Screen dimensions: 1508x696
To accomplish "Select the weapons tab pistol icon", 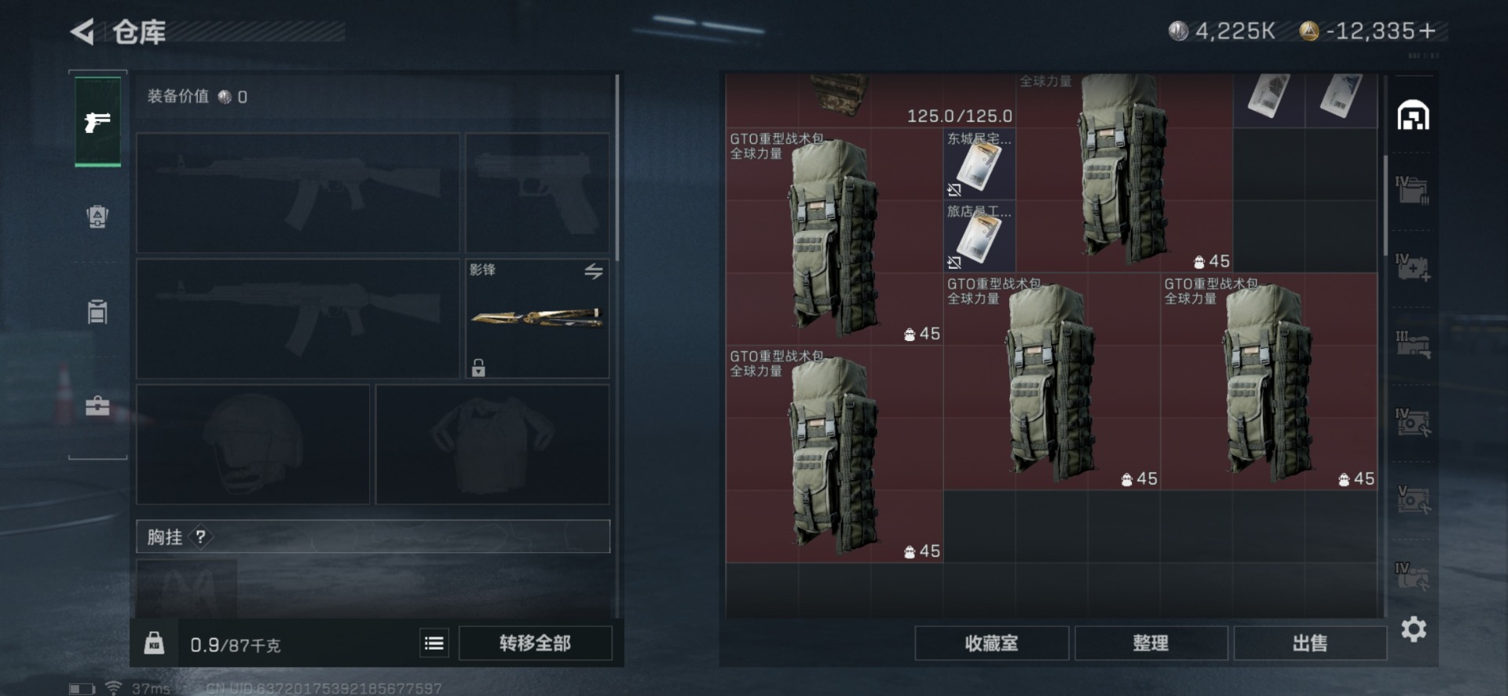I will (x=97, y=122).
